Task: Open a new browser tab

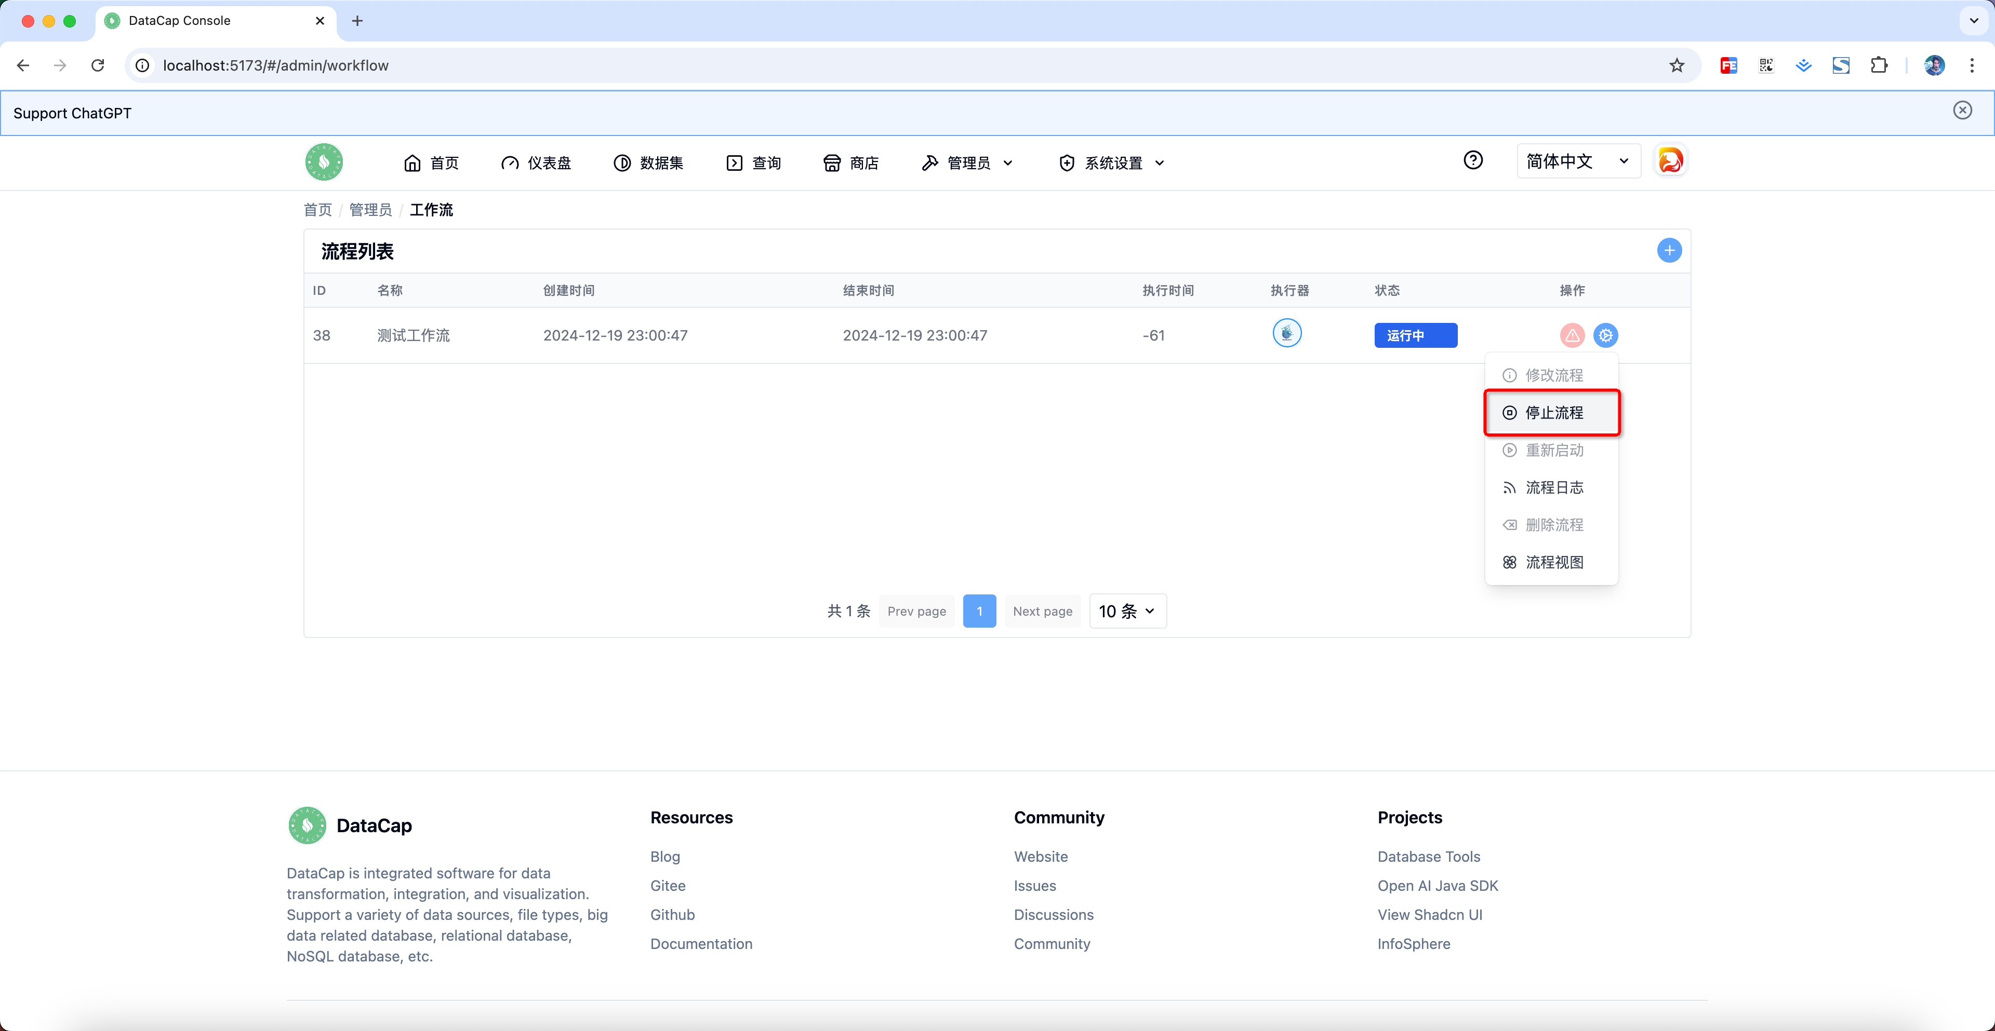Action: pyautogui.click(x=357, y=21)
